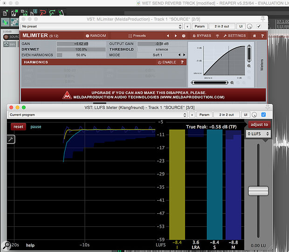Click the red reset button
This screenshot has width=289, height=252.
click(x=19, y=127)
